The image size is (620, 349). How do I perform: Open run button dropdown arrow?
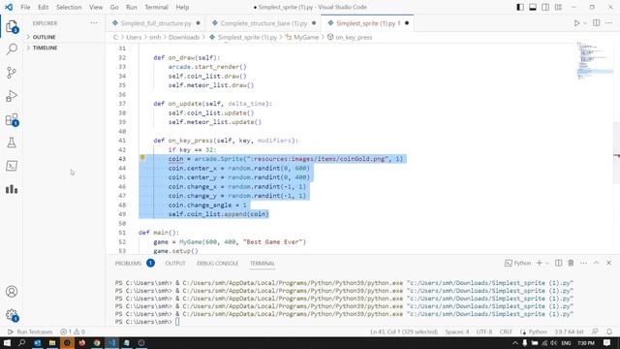pos(585,23)
